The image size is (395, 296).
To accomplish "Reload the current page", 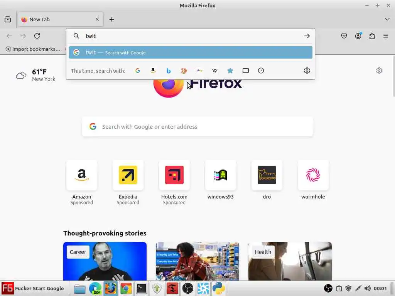I will (37, 36).
